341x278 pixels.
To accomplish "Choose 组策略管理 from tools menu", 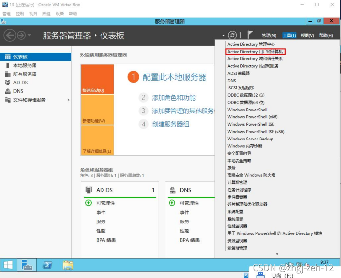I will click(x=237, y=248).
